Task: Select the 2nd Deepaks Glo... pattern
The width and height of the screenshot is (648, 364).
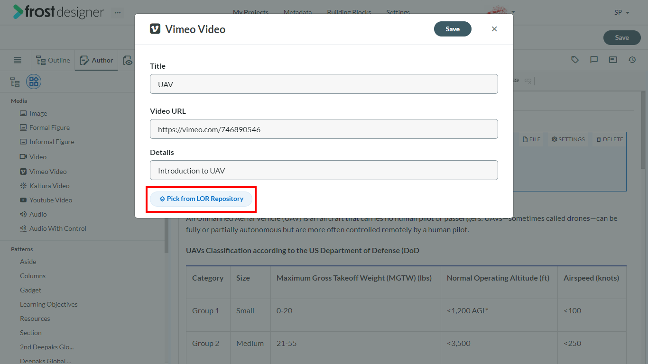Action: (x=47, y=347)
